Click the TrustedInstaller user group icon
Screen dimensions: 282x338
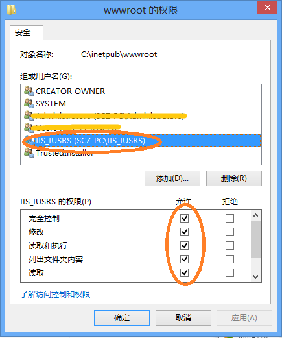pyautogui.click(x=29, y=152)
